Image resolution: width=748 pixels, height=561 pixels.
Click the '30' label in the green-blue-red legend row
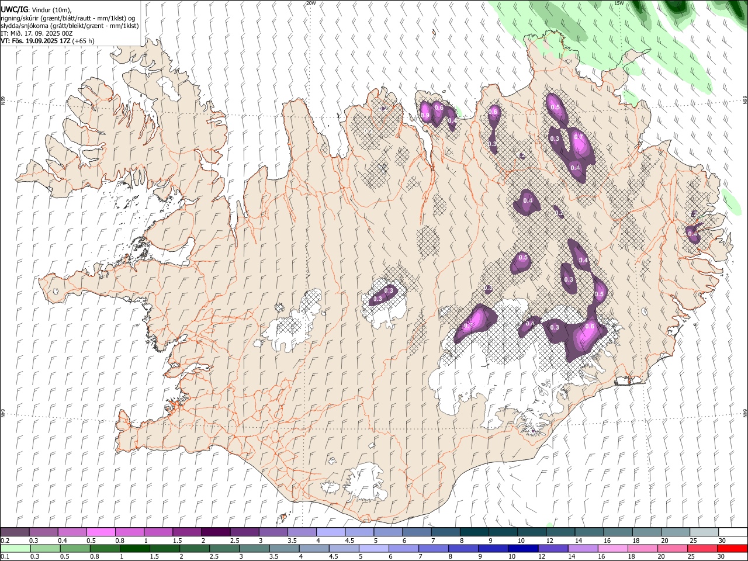point(722,557)
